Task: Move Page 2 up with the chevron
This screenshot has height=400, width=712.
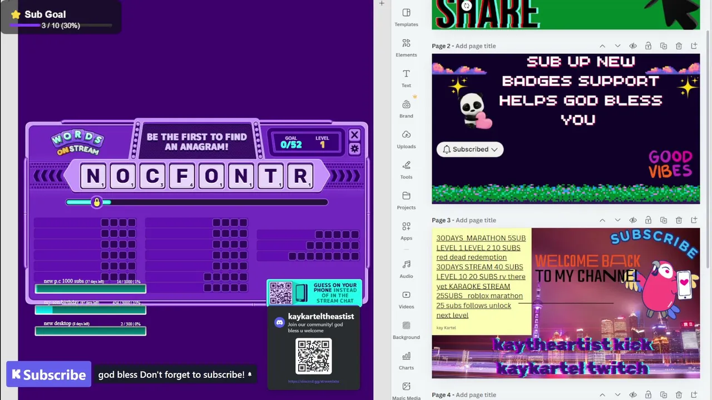Action: click(602, 46)
